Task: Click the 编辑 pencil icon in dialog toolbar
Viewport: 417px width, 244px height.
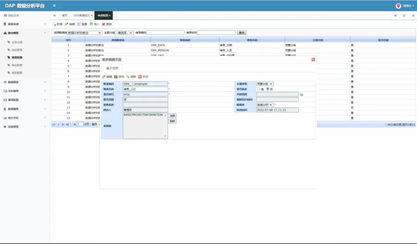Action: click(104, 76)
